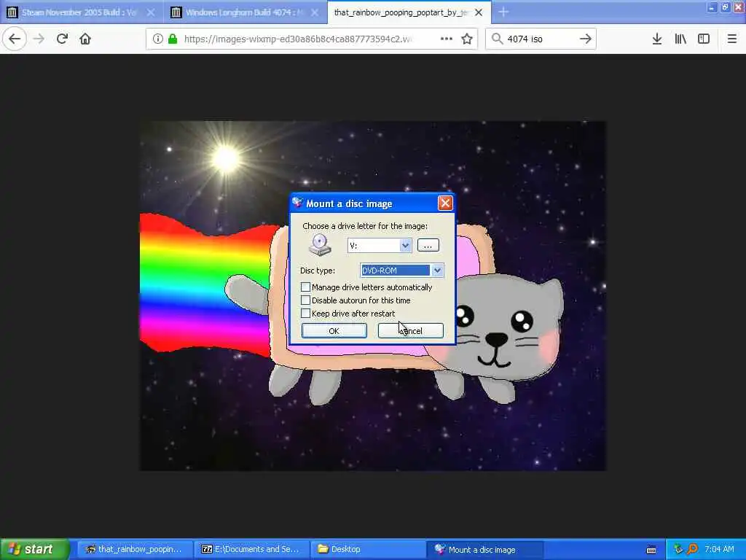
Task: Open the Desktop folder taskbar item
Action: click(368, 550)
